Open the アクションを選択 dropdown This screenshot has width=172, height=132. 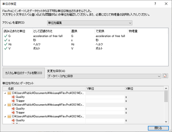pyautogui.click(x=90, y=23)
